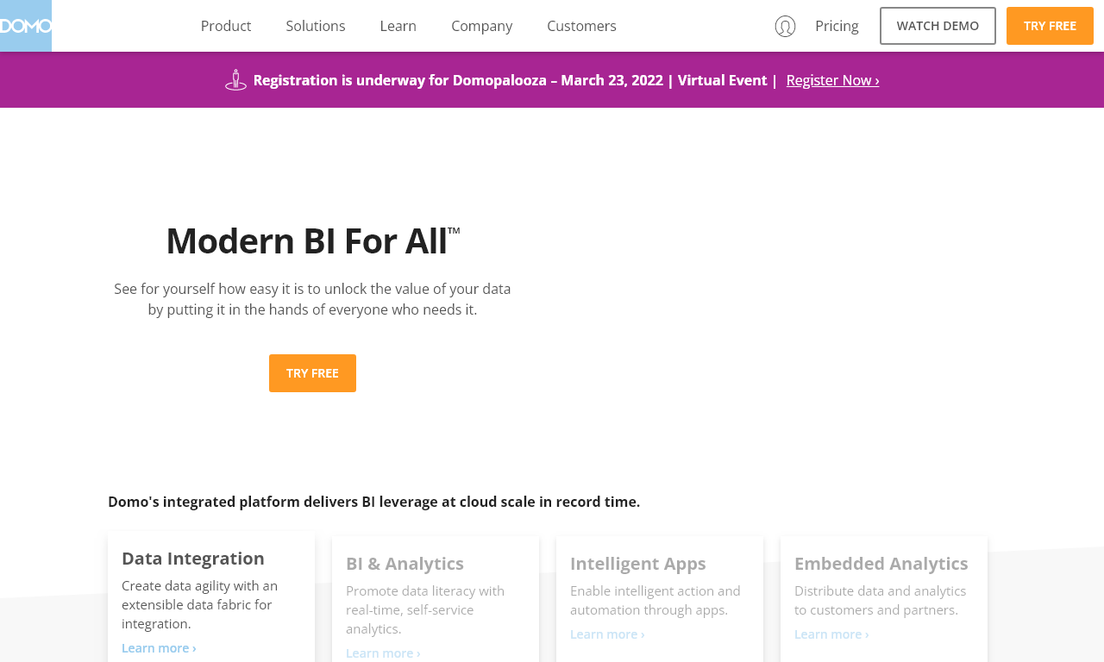Click the 'Domo's integrated platform' tagline
Image resolution: width=1104 pixels, height=662 pixels.
[x=374, y=502]
